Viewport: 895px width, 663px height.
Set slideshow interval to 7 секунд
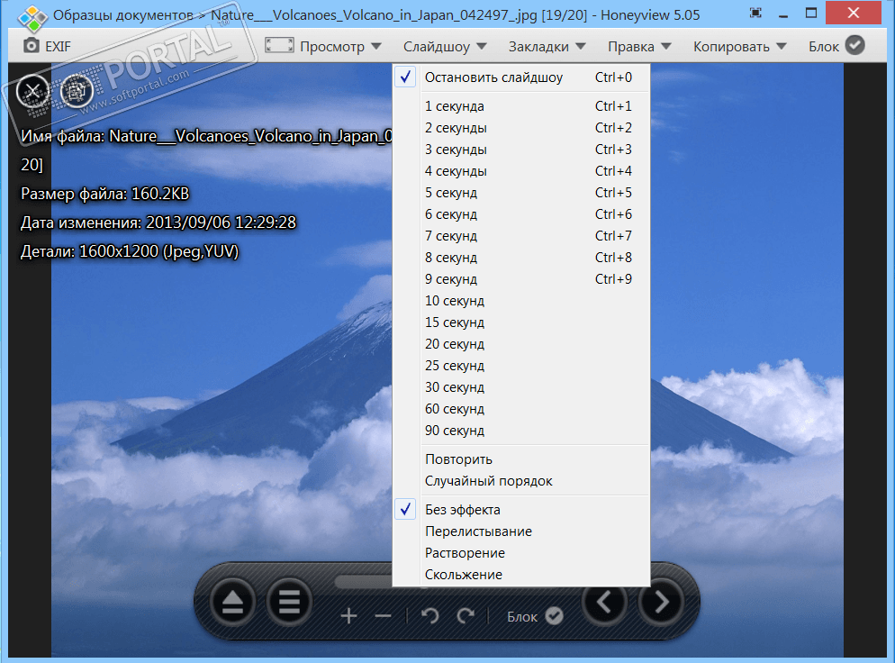pyautogui.click(x=521, y=236)
